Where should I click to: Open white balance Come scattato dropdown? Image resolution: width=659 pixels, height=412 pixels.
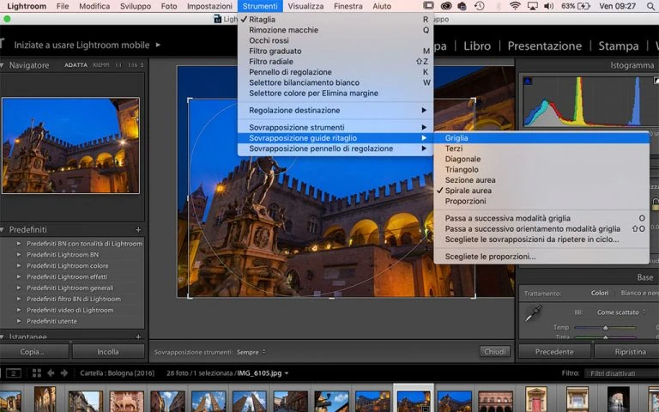tap(621, 312)
